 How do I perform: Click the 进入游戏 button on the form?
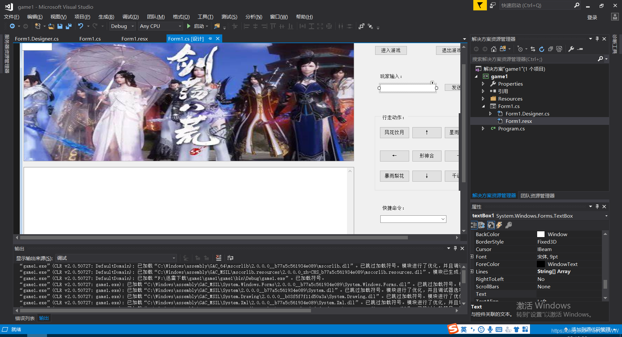click(x=391, y=50)
